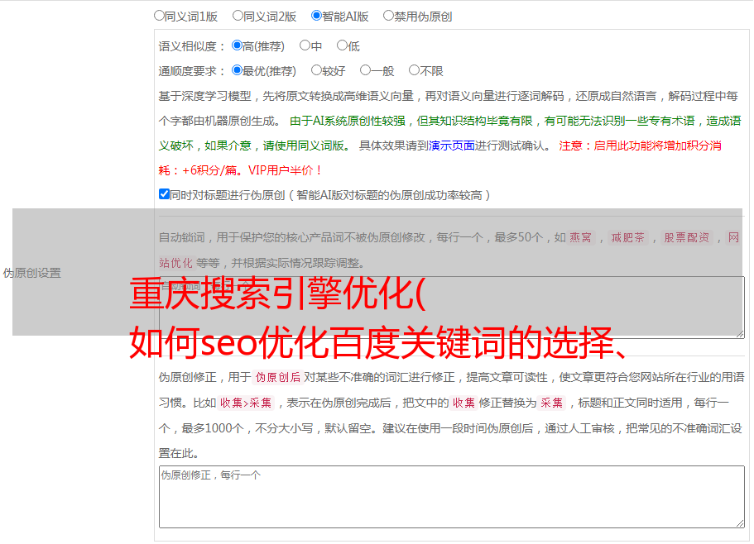Click the 伪原创设置 label
Viewport: 754px width, 544px height.
pos(32,273)
